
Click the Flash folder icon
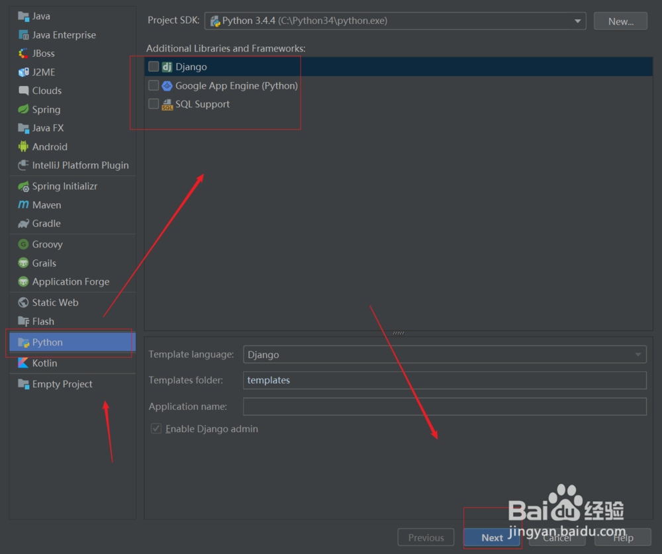pos(23,321)
